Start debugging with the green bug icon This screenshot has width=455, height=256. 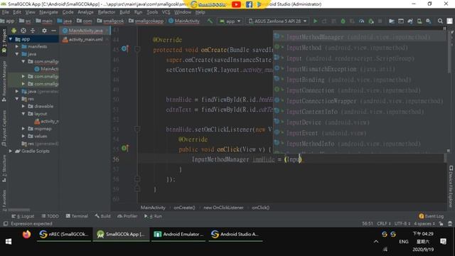click(x=343, y=21)
